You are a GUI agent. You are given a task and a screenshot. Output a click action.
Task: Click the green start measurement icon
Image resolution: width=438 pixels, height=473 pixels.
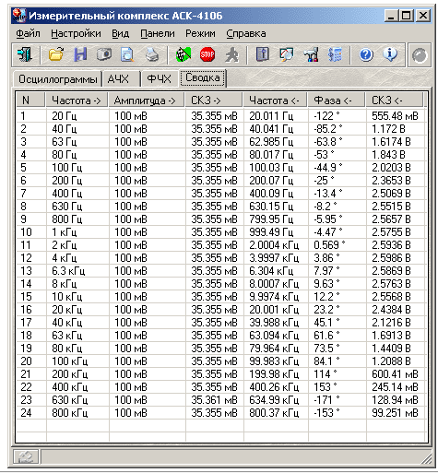coord(183,55)
